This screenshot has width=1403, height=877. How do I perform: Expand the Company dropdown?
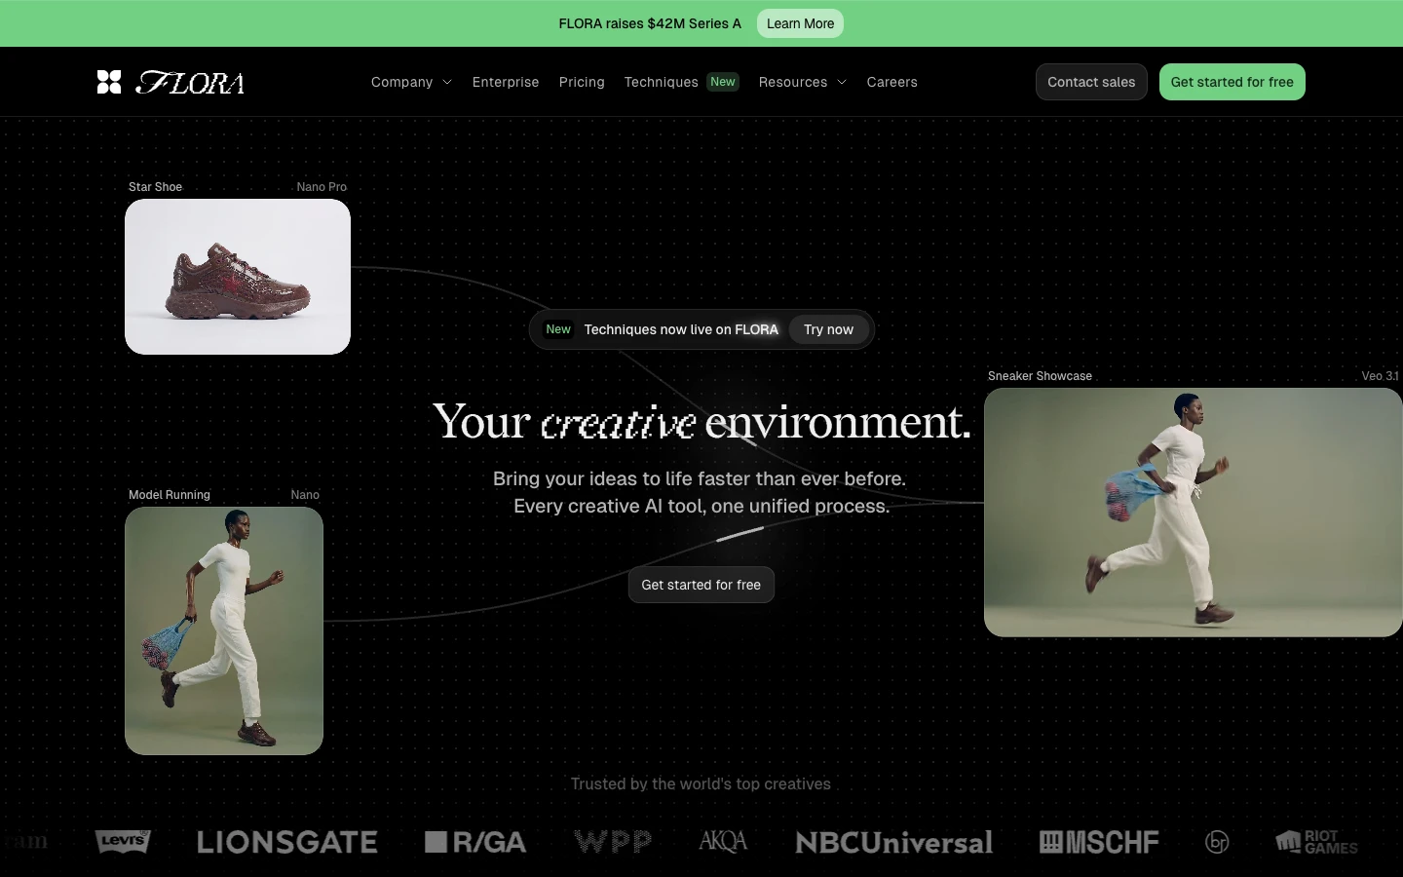tap(410, 82)
